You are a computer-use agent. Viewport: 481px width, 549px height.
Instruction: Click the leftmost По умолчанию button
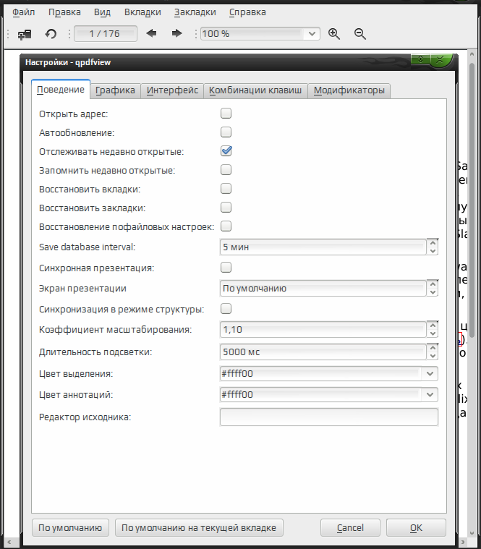(x=70, y=527)
